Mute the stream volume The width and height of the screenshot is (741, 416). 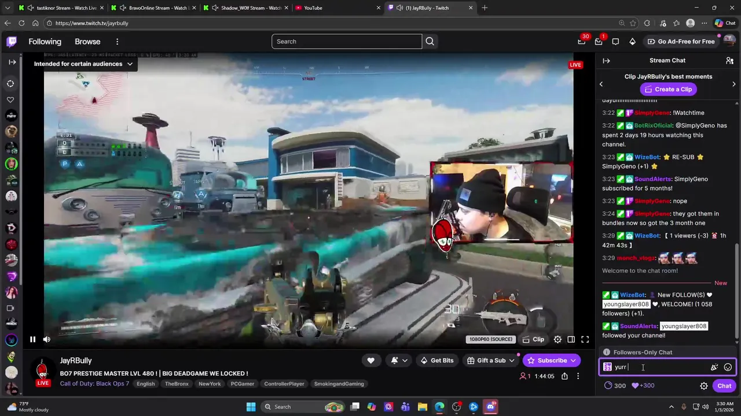pyautogui.click(x=47, y=340)
